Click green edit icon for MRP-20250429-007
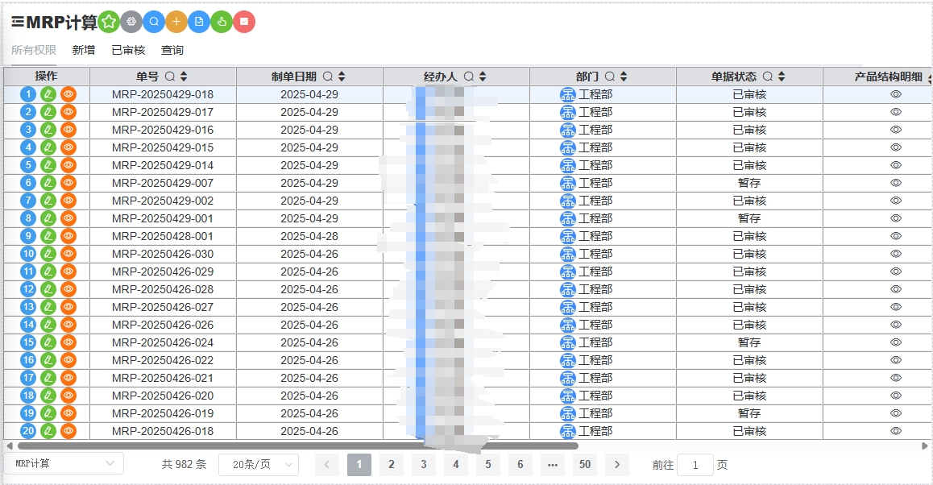 click(x=48, y=183)
